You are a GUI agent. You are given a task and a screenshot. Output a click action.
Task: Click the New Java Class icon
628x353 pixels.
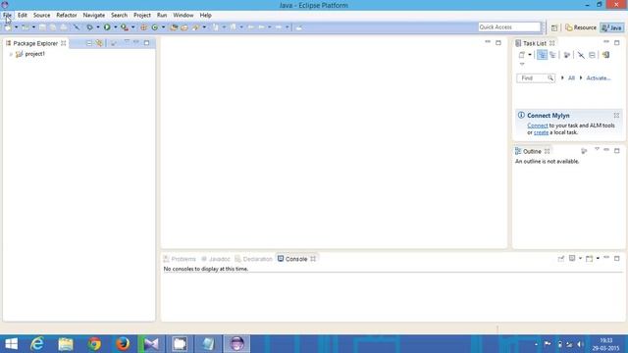pos(155,27)
